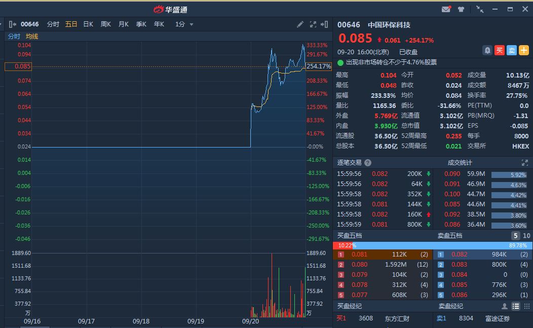Click the buy/sell ratio bar
The image size is (533, 328).
[x=433, y=245]
